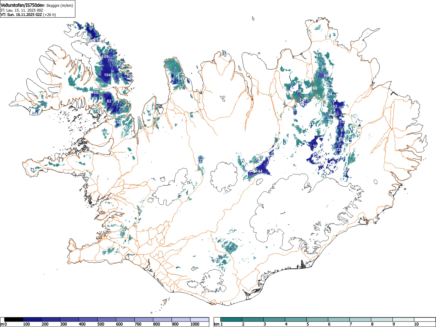Click the title text 'Veðurstofan/IS750dev'
Screen dimensions: 436x327
tap(22, 5)
